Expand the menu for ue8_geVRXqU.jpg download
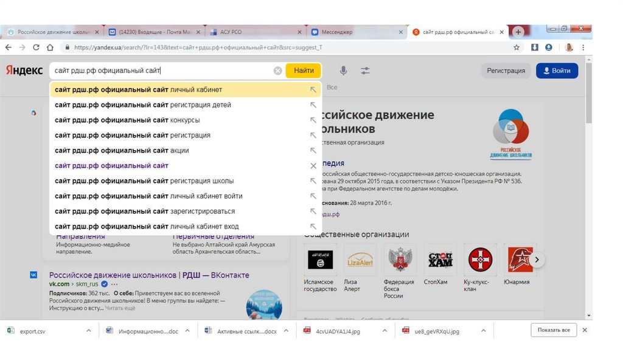623x349 pixels. (484, 331)
